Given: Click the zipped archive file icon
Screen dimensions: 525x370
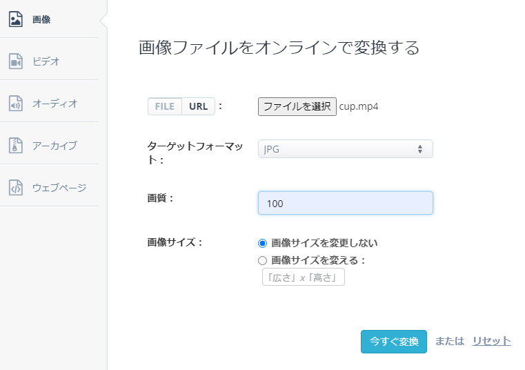Looking at the screenshot, I should [16, 146].
